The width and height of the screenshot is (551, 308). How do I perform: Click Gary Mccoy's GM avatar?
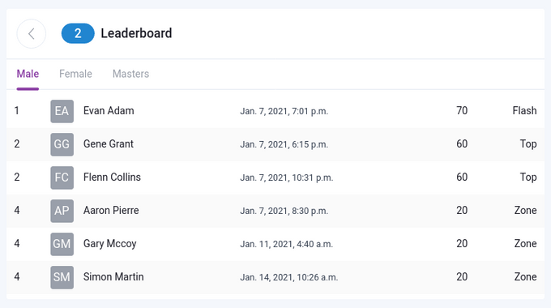click(x=62, y=244)
